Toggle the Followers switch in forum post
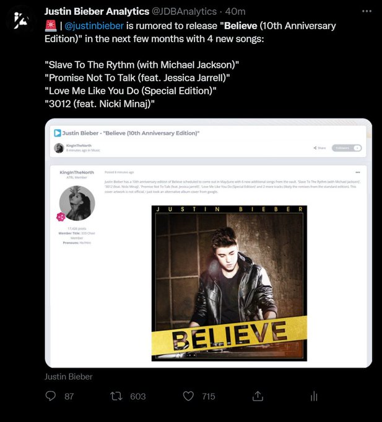382x422 pixels. tap(347, 148)
